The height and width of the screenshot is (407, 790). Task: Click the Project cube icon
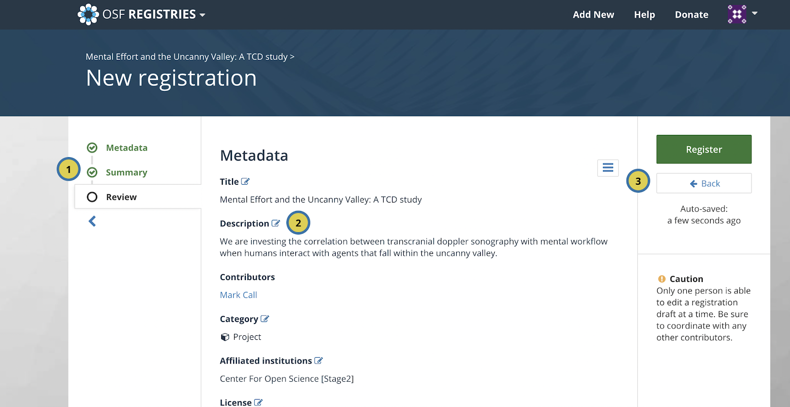225,337
